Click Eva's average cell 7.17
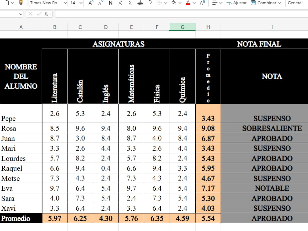The image size is (308, 231). [x=208, y=188]
